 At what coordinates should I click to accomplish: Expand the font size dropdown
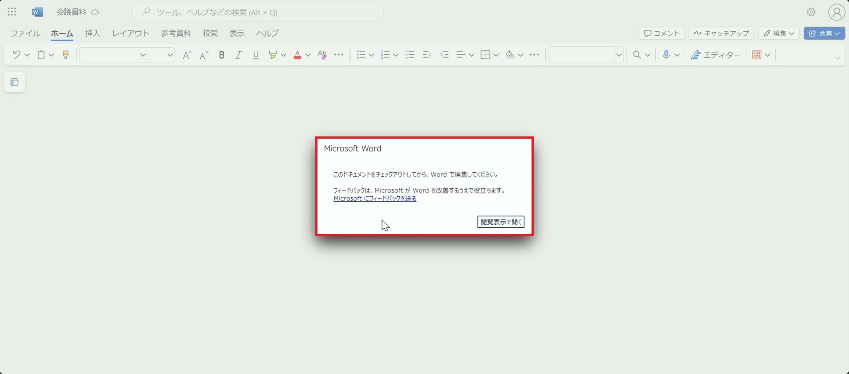coord(170,55)
